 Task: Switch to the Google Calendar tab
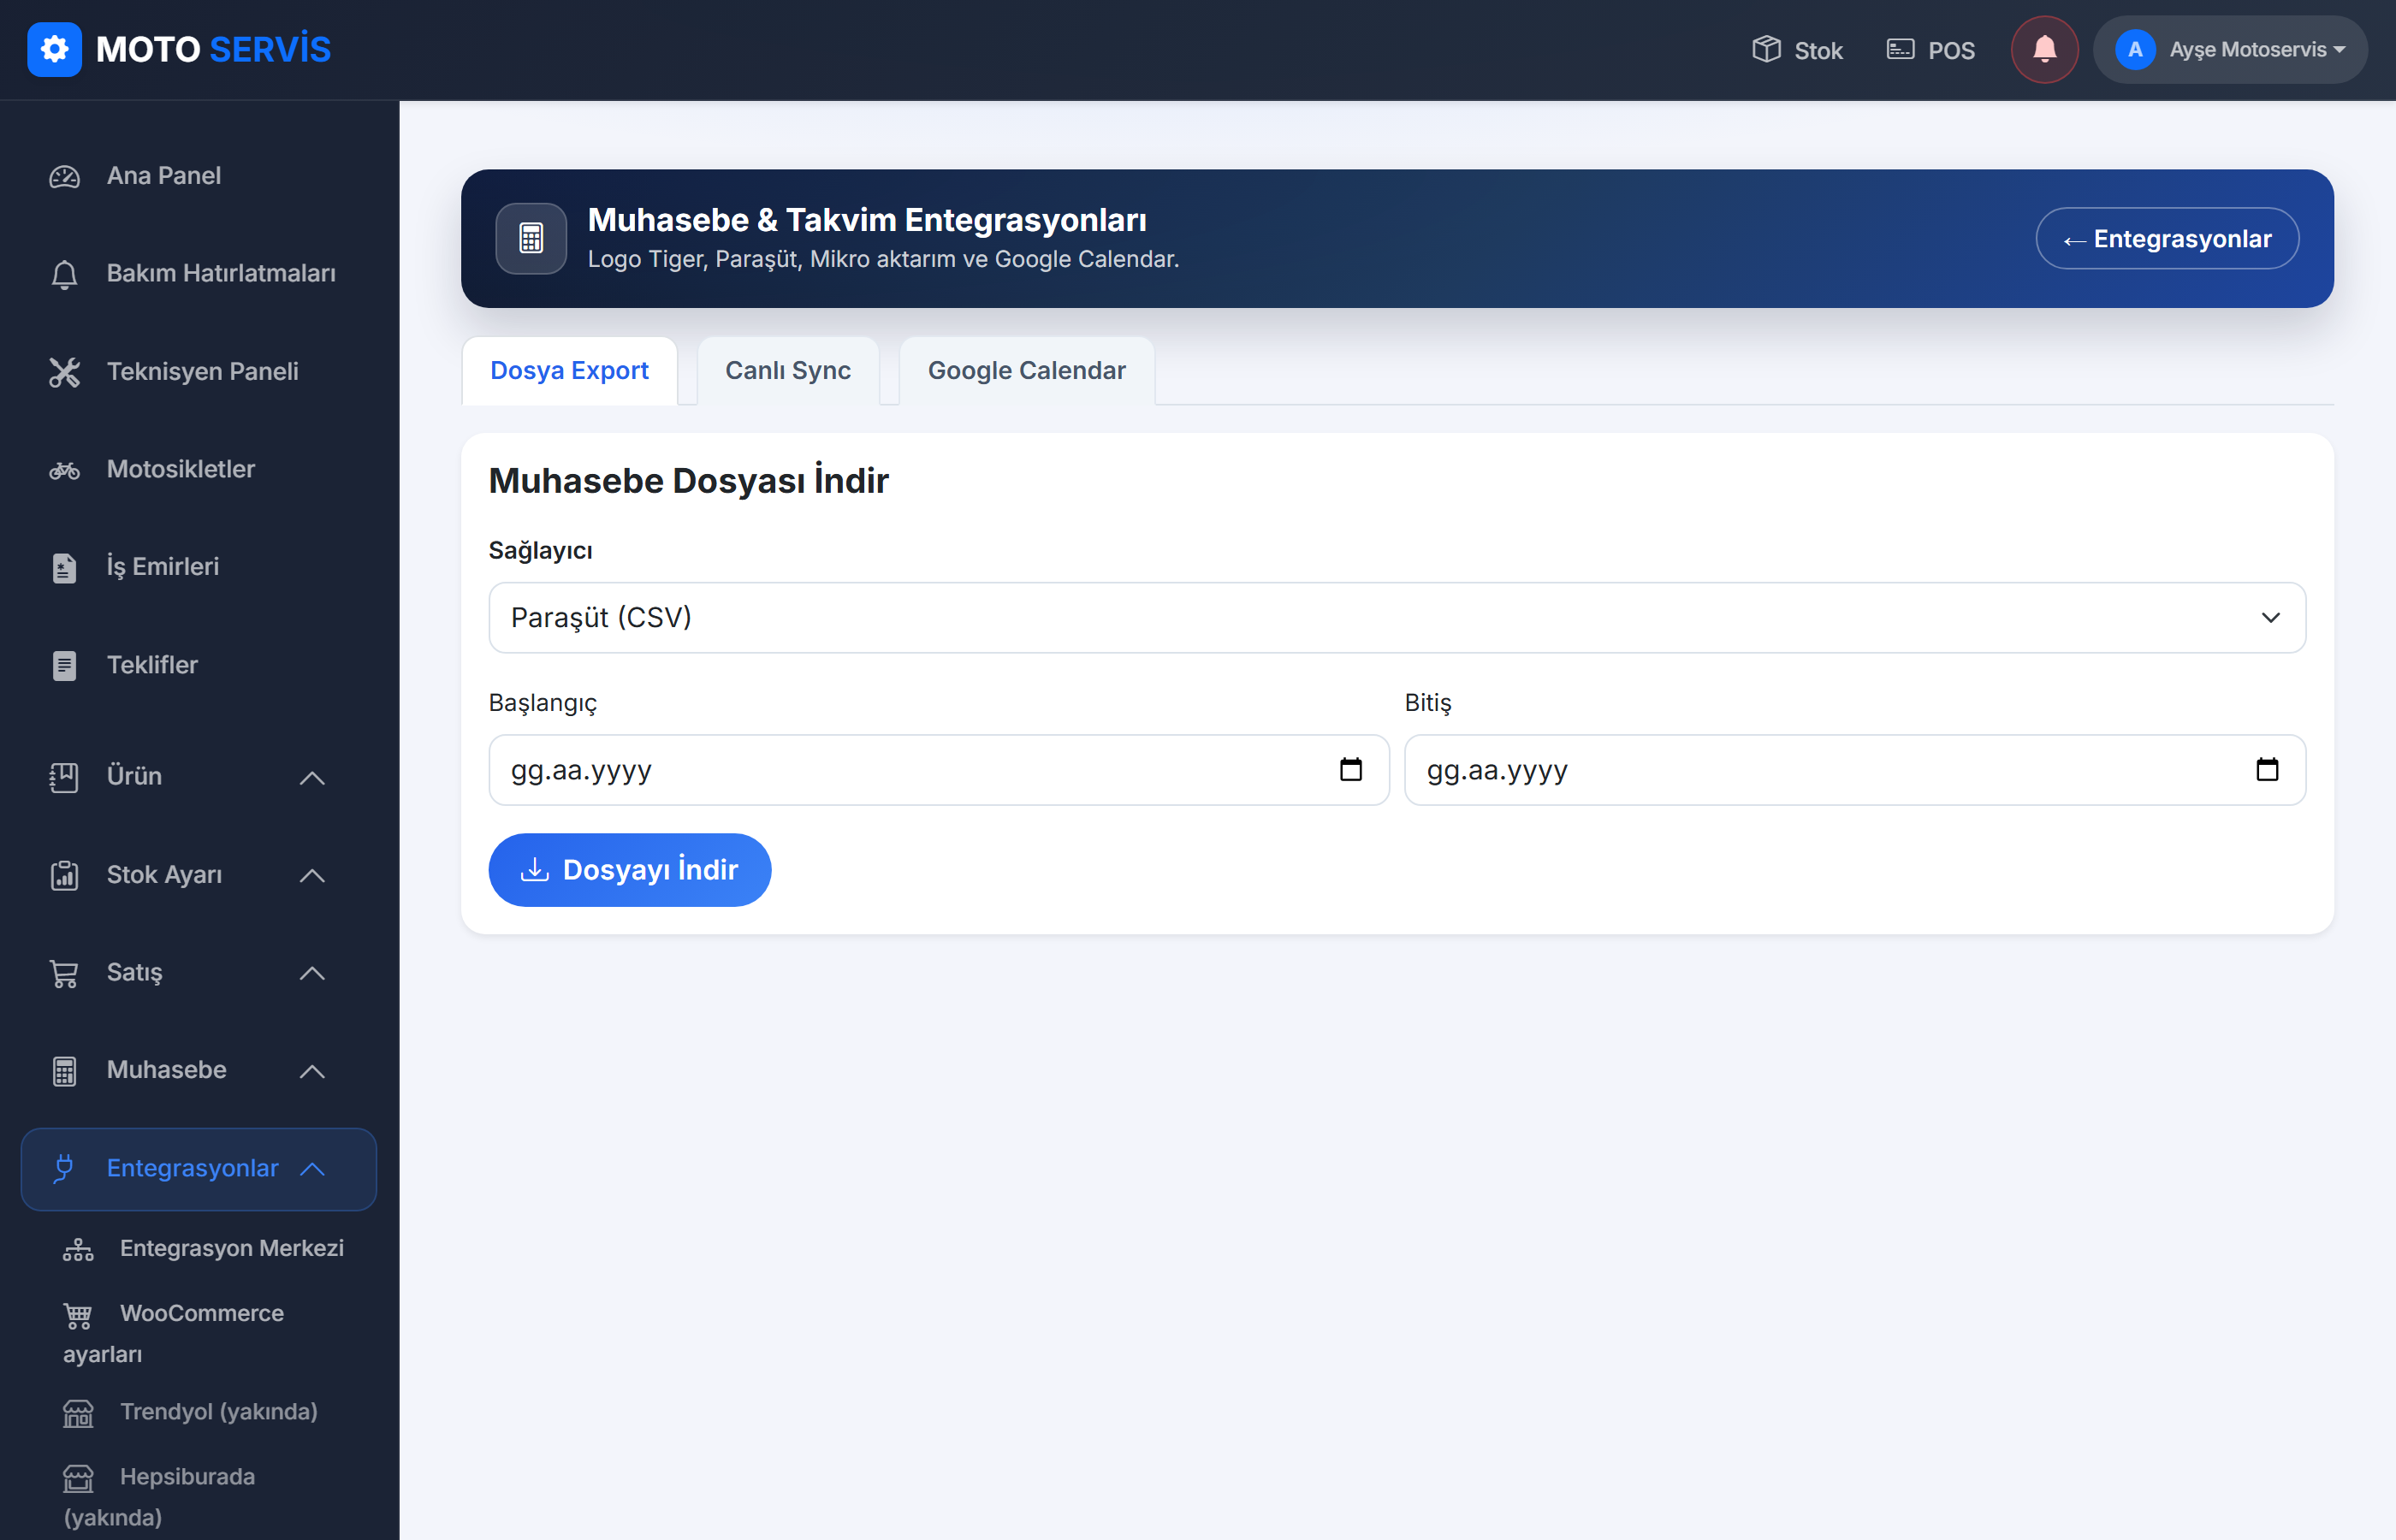[1027, 370]
